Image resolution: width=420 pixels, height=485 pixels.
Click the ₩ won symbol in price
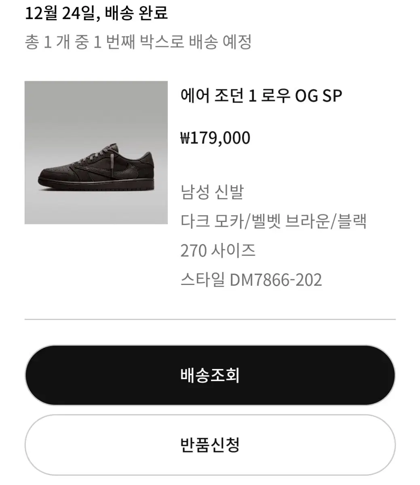[185, 138]
